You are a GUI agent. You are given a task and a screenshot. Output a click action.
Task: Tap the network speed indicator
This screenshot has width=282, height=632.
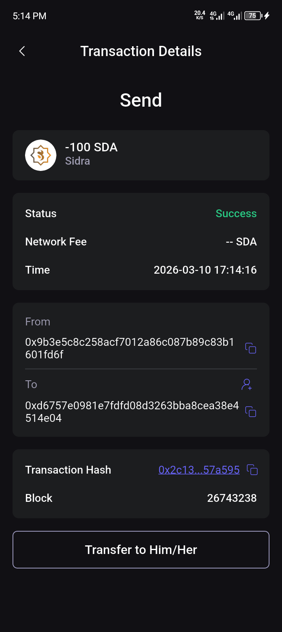(x=200, y=15)
